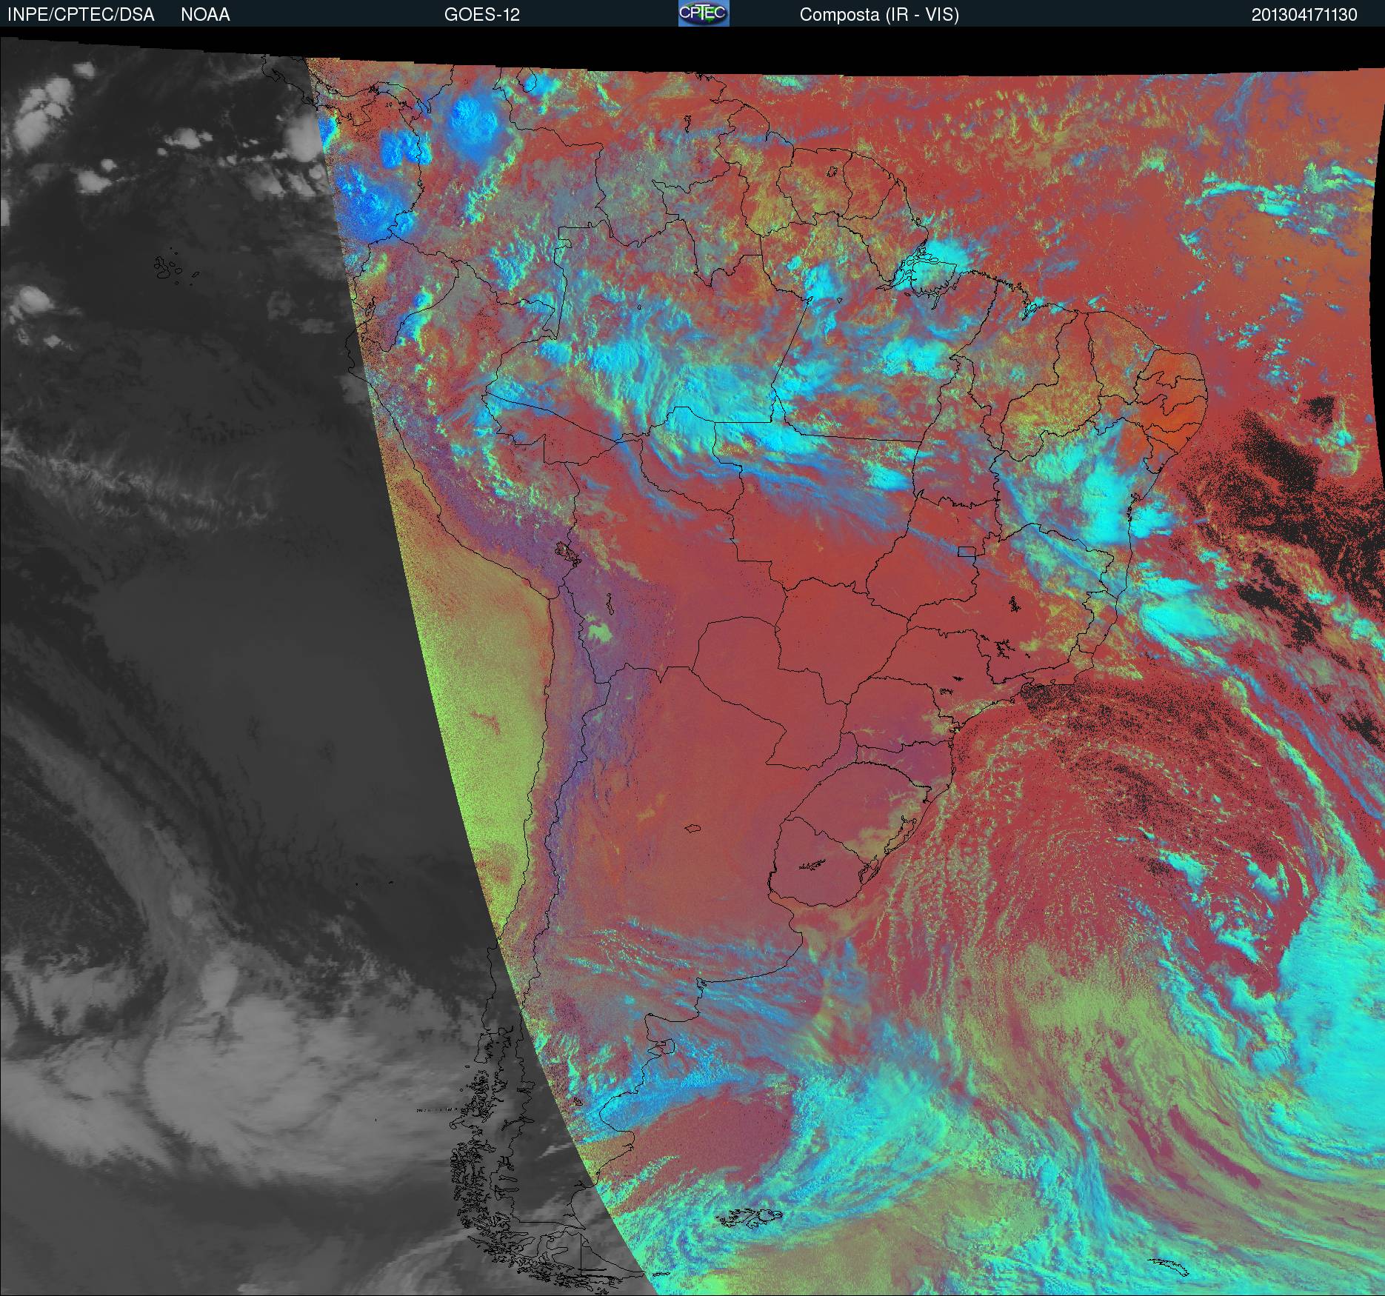This screenshot has width=1385, height=1296.
Task: Click the NOAA label in the header
Action: coord(205,15)
